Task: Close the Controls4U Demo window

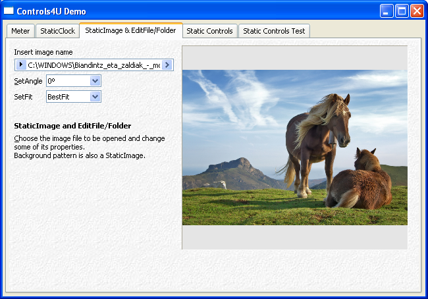Action: tap(417, 11)
